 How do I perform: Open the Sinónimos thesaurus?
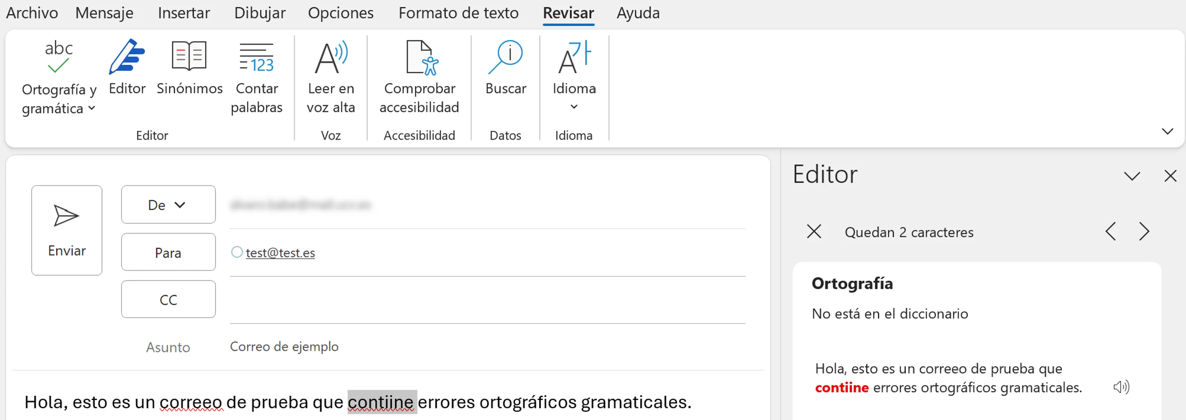tap(189, 68)
